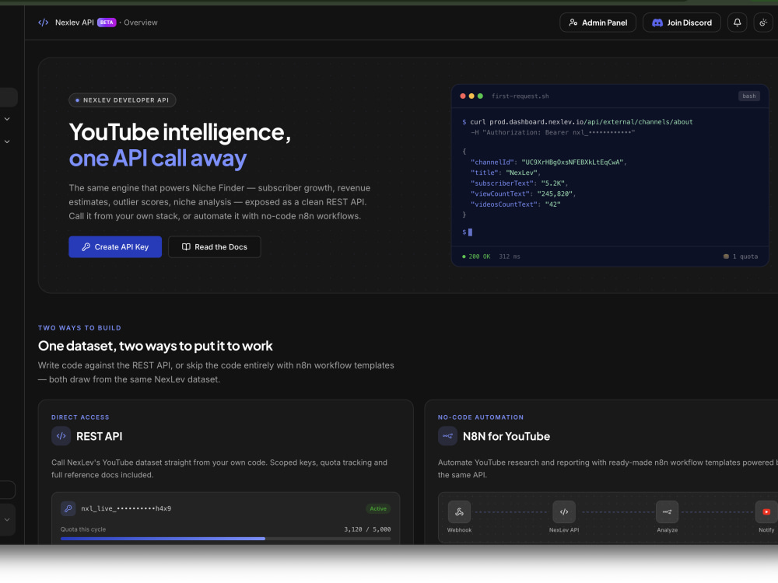Select the Notify YouTube node icon
The width and height of the screenshot is (778, 583).
766,512
